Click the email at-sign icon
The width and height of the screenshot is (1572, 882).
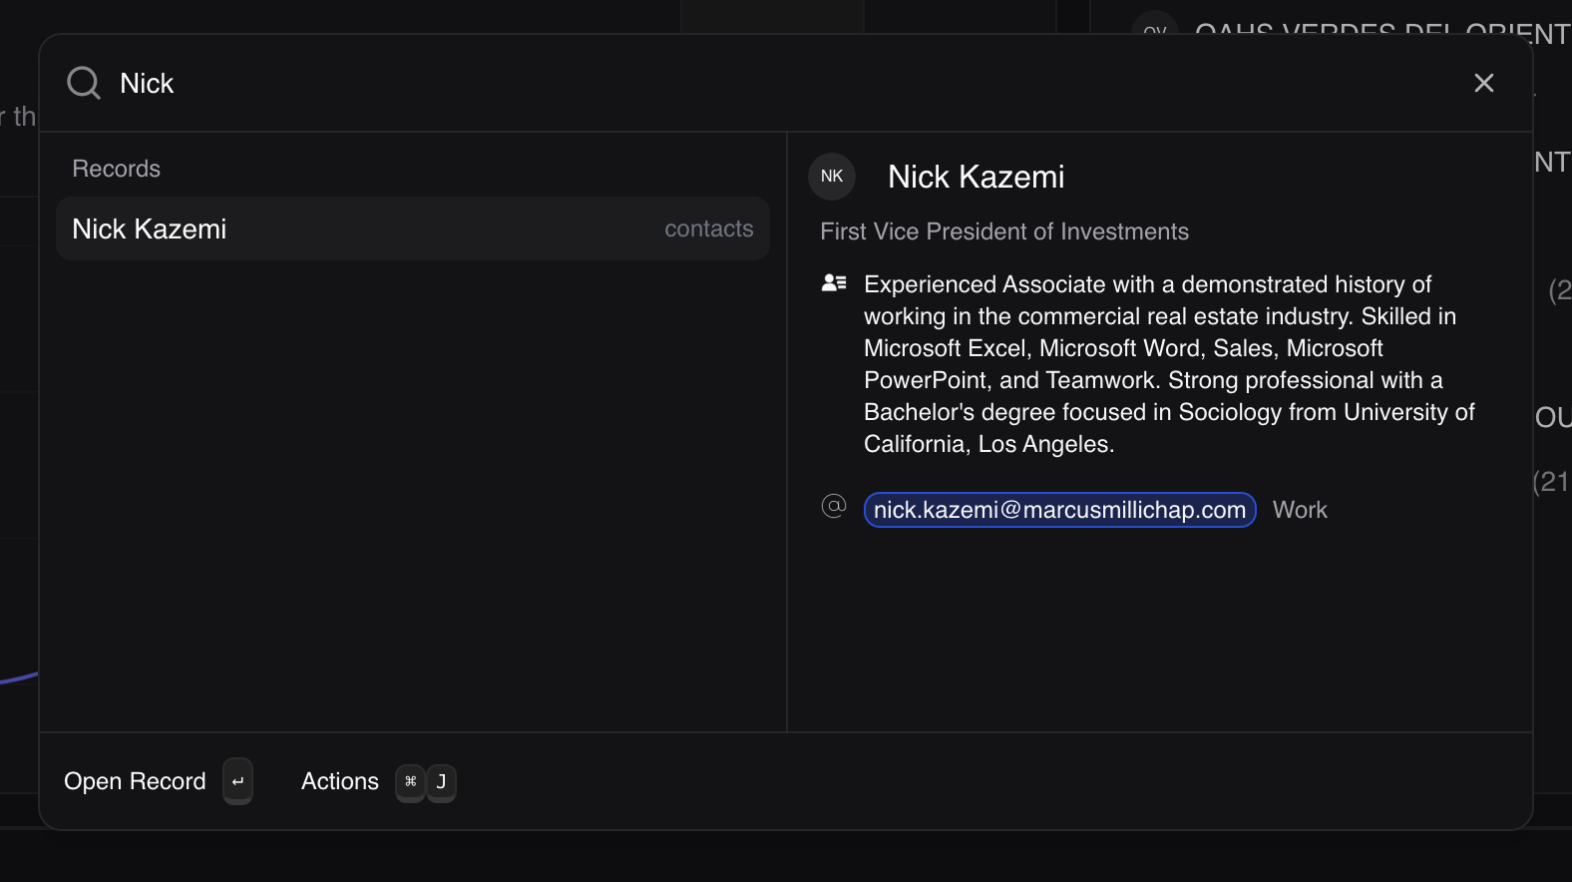(x=834, y=507)
